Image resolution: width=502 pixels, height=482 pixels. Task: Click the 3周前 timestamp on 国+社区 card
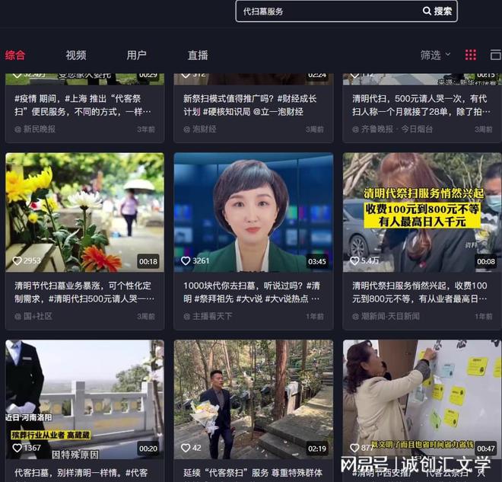click(x=146, y=317)
